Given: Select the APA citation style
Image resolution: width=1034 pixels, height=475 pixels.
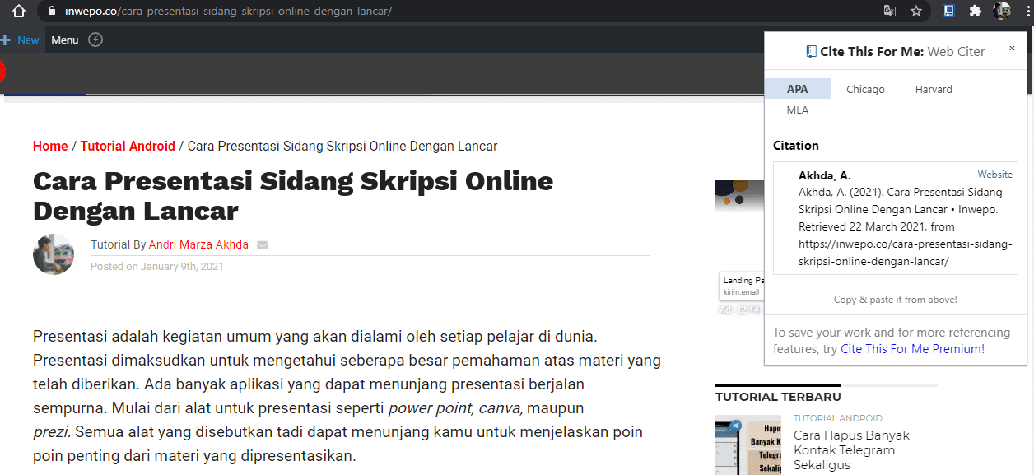Looking at the screenshot, I should click(x=797, y=88).
